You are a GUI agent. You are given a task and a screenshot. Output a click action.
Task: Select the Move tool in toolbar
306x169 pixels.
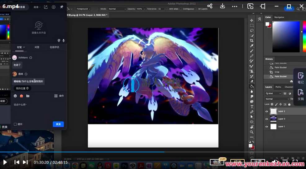[252, 20]
